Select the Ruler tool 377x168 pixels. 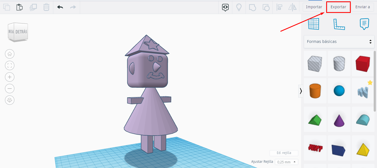pyautogui.click(x=339, y=24)
